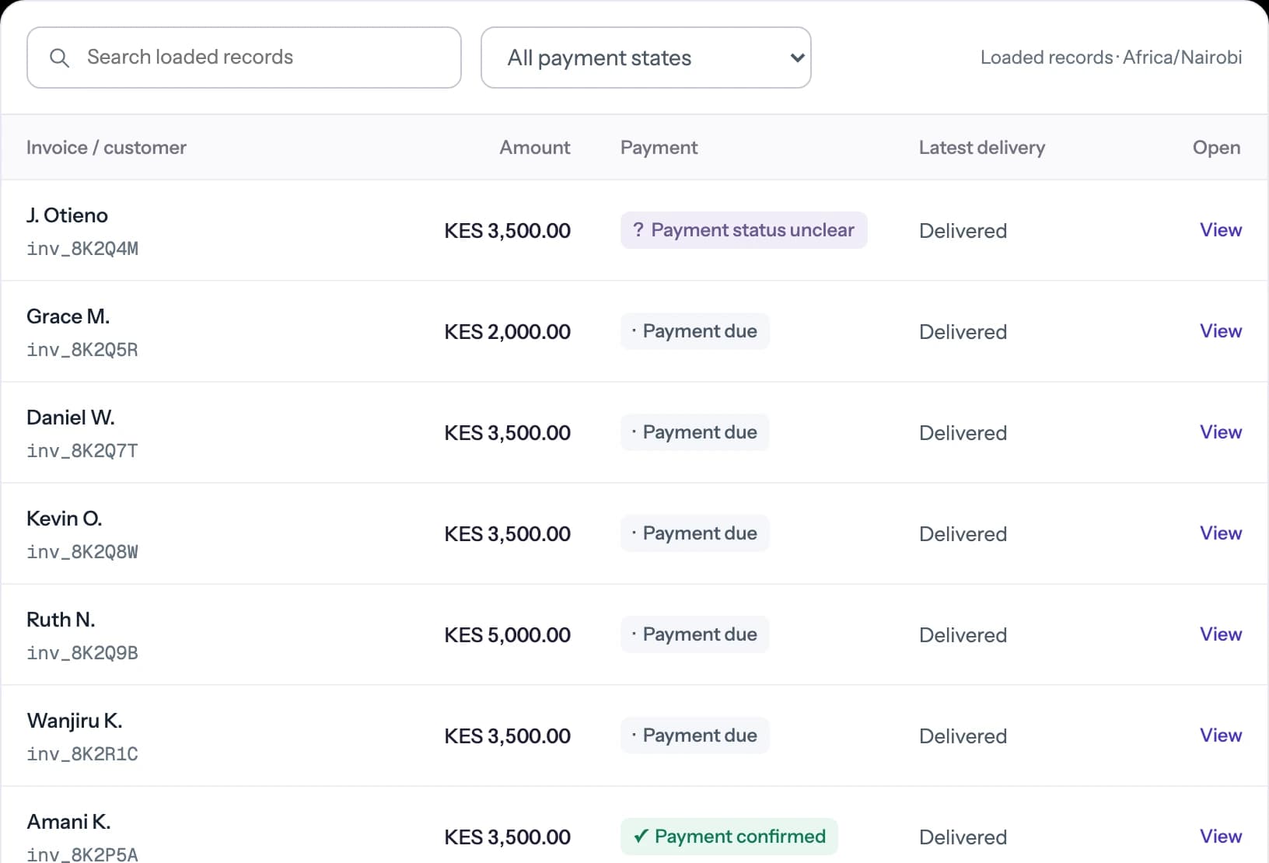
Task: Select invoice ID inv_8K2Q4M
Action: click(82, 249)
